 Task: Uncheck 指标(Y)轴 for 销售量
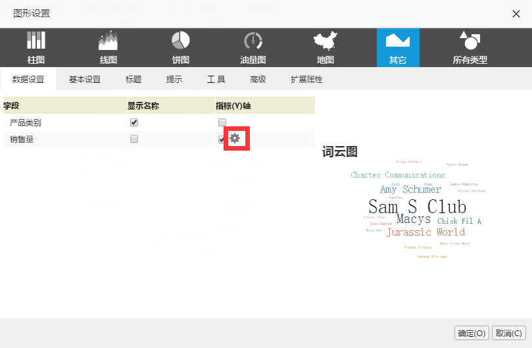(221, 139)
